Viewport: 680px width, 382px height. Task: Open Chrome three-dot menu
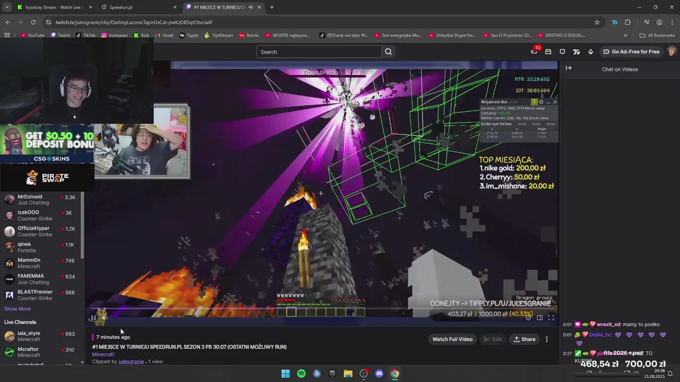672,22
